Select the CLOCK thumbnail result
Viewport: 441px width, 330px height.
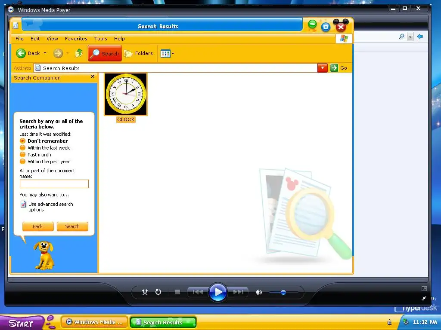(x=126, y=94)
